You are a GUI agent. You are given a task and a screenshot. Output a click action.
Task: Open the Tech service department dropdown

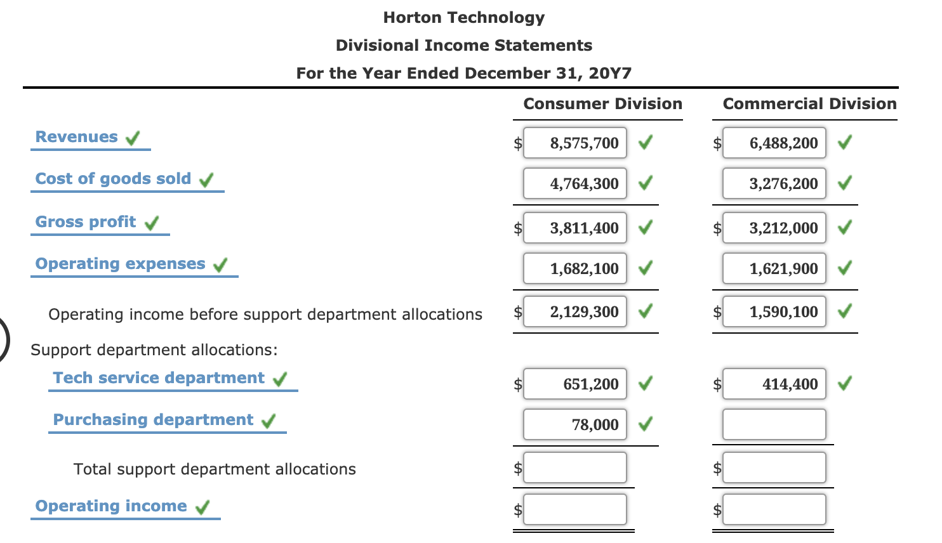pos(159,378)
